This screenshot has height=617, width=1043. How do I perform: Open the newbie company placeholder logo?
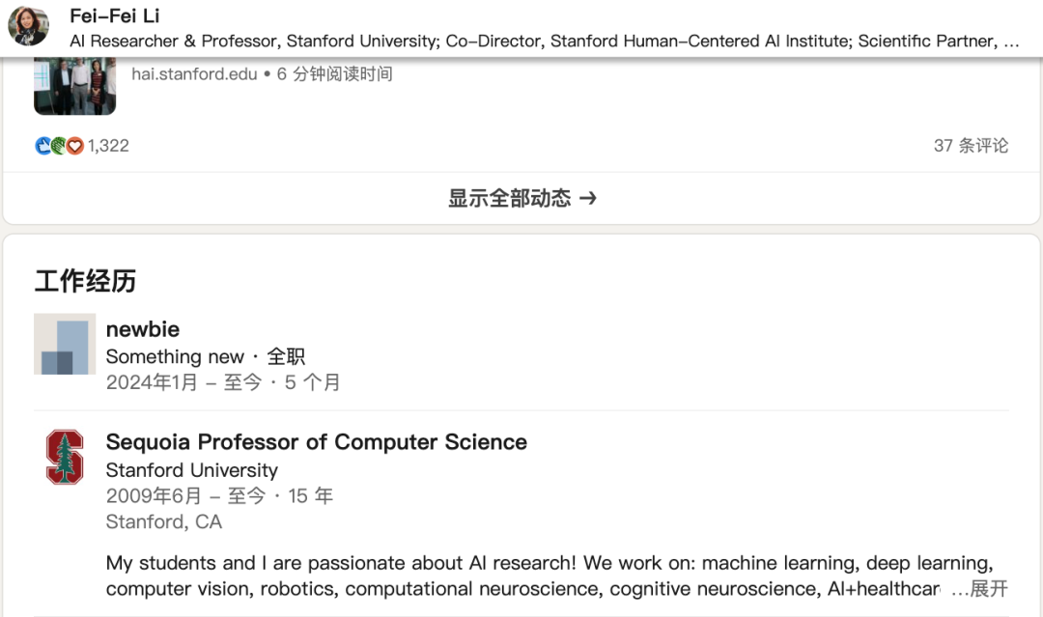point(65,344)
